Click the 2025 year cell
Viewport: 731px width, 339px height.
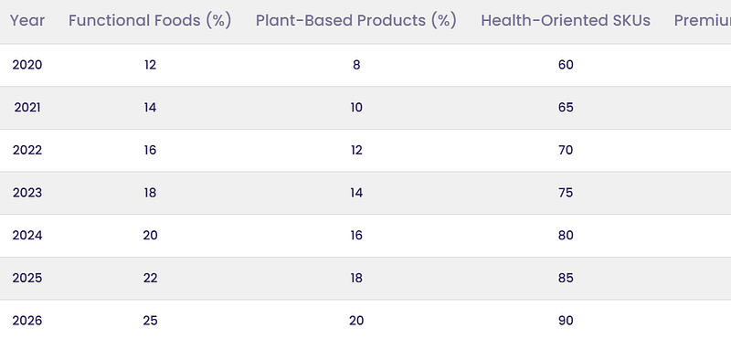tap(27, 279)
